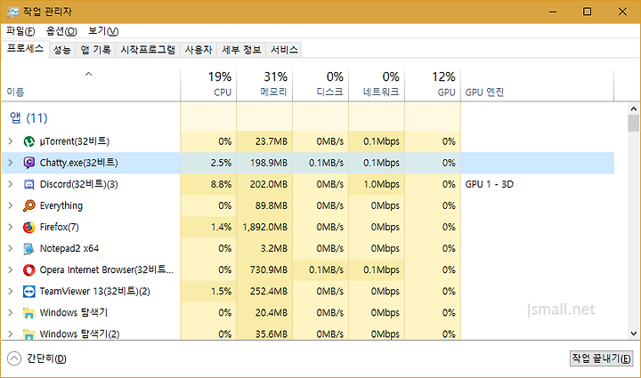Open the 옵션 menu
The height and width of the screenshot is (378, 641).
tap(61, 31)
